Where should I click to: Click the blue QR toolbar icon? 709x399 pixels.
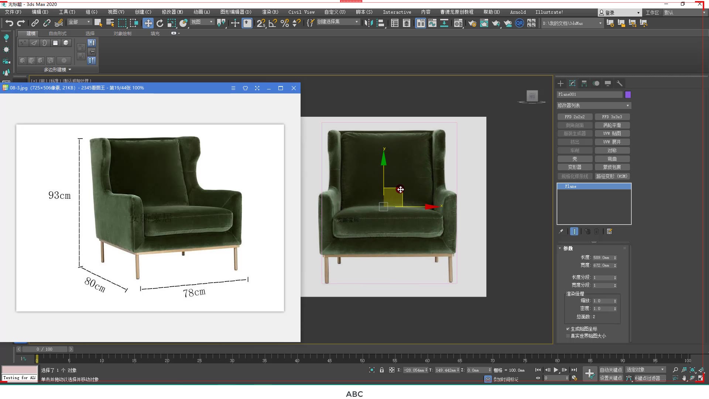(520, 23)
